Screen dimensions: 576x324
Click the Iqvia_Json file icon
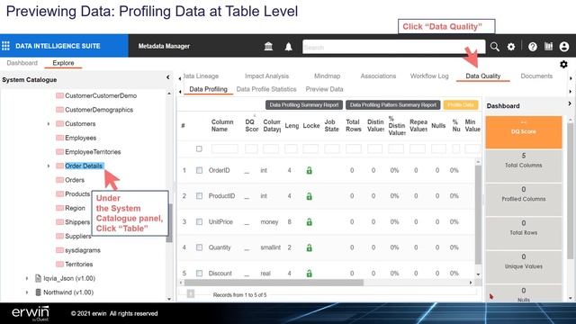pos(38,278)
